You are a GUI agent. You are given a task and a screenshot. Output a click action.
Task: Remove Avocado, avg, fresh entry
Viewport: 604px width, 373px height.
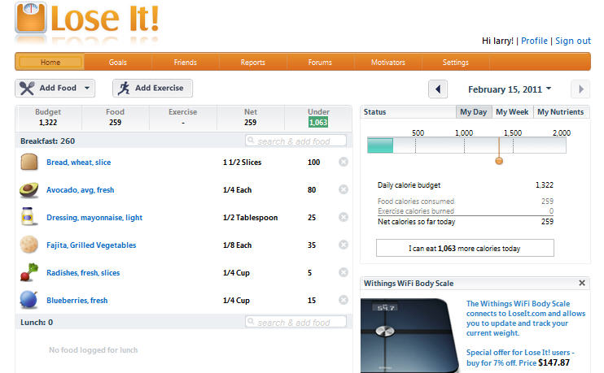coord(344,189)
